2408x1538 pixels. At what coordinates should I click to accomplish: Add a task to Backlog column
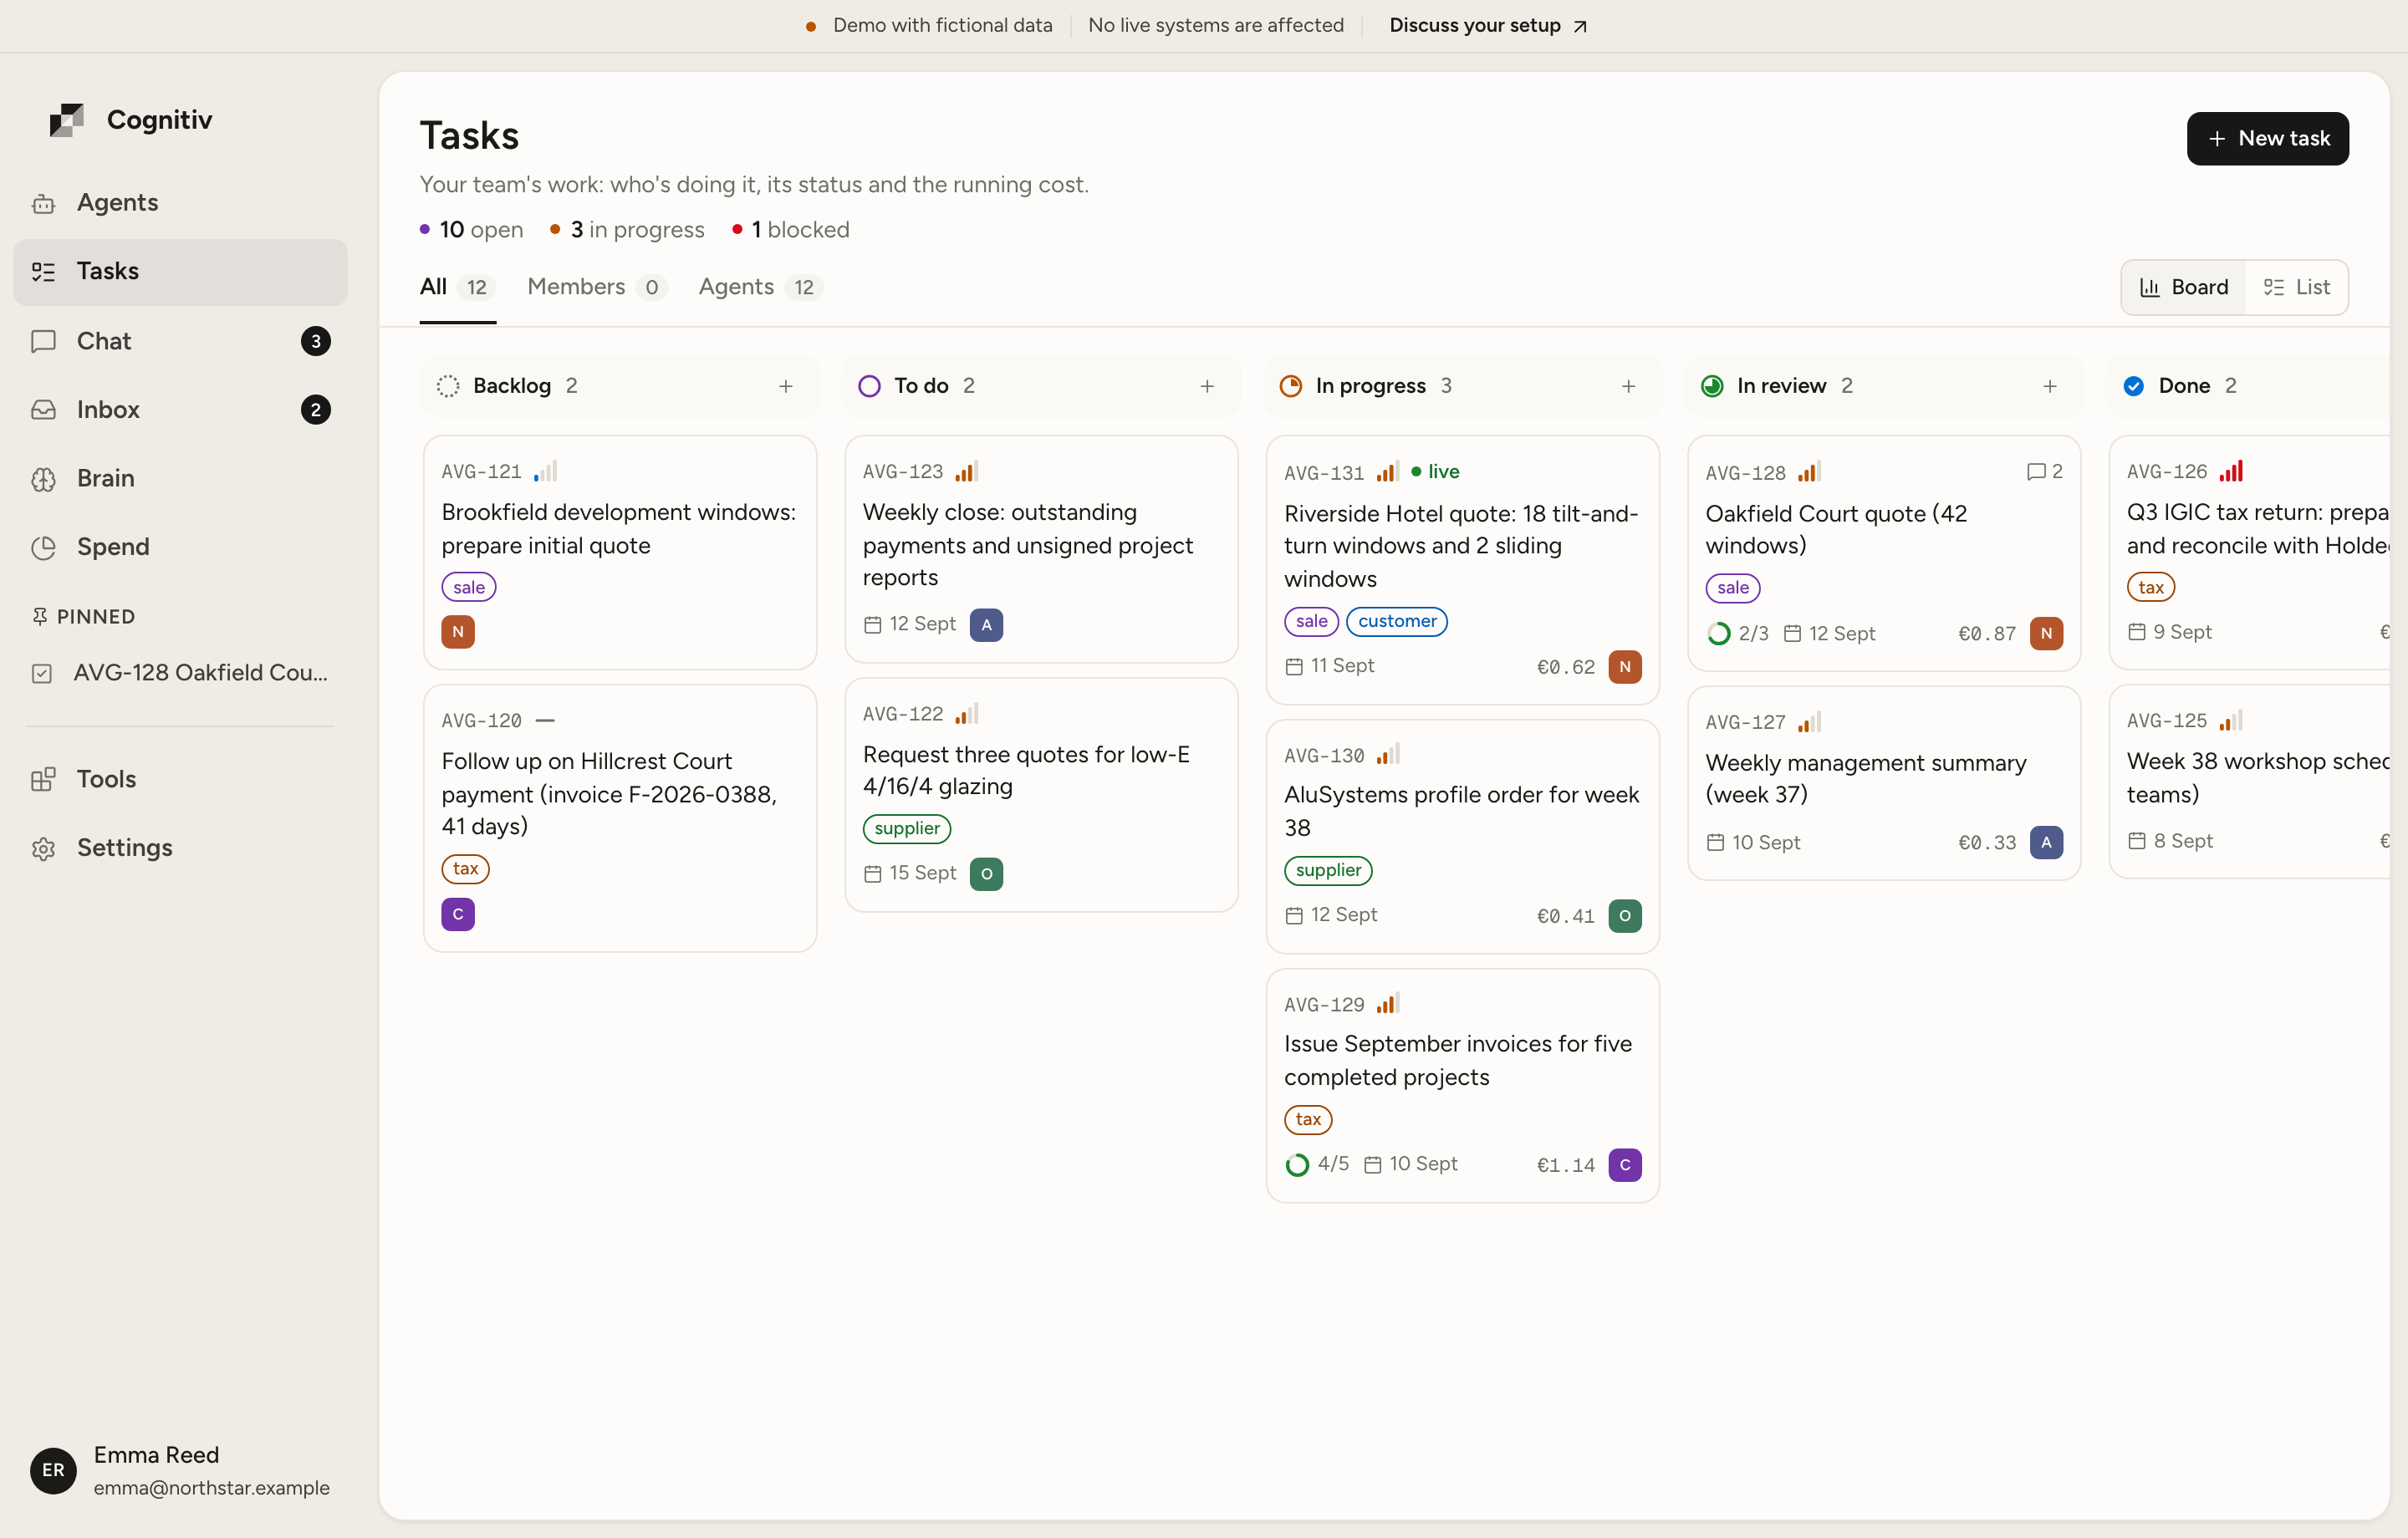pos(786,386)
